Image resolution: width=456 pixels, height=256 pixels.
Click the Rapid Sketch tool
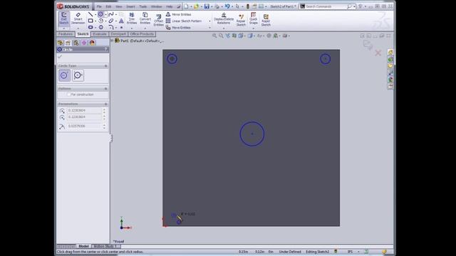(266, 21)
